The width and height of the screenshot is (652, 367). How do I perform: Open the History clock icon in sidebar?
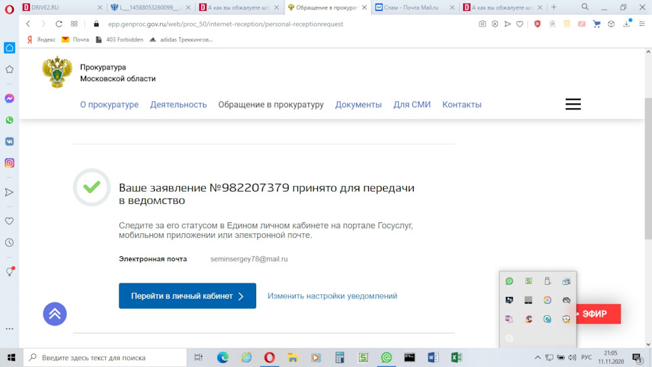pyautogui.click(x=10, y=243)
